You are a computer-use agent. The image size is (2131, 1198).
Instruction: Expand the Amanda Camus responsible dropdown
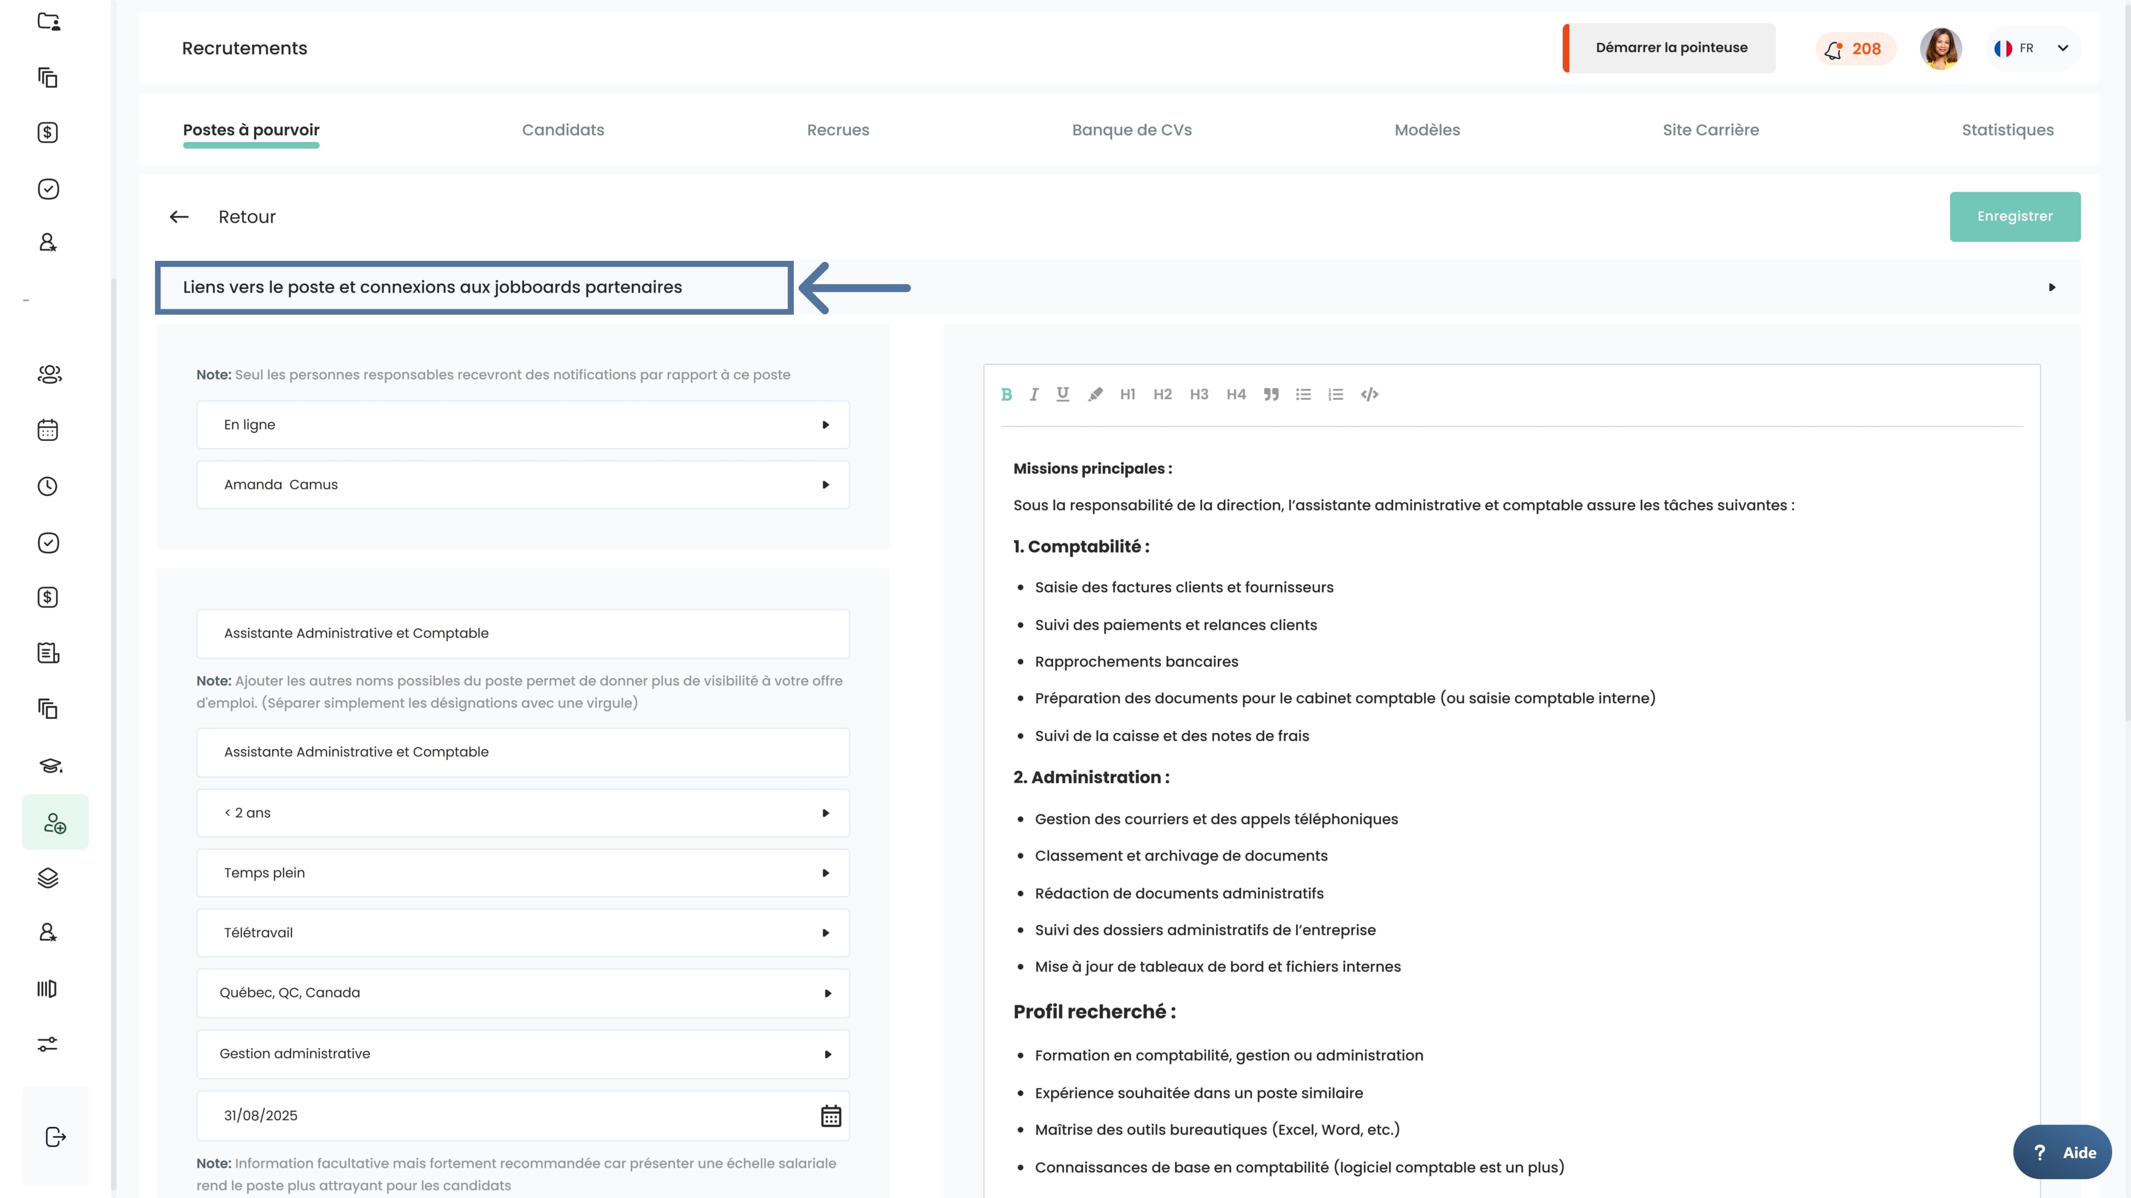523,485
